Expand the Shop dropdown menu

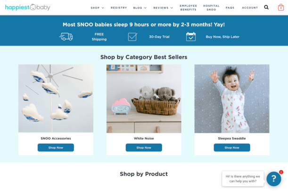(x=97, y=8)
